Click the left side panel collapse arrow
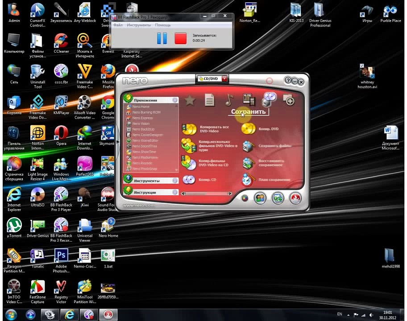407x321 pixels. (x=118, y=142)
